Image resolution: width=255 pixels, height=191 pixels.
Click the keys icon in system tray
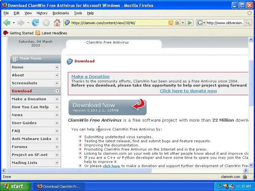(x=225, y=186)
